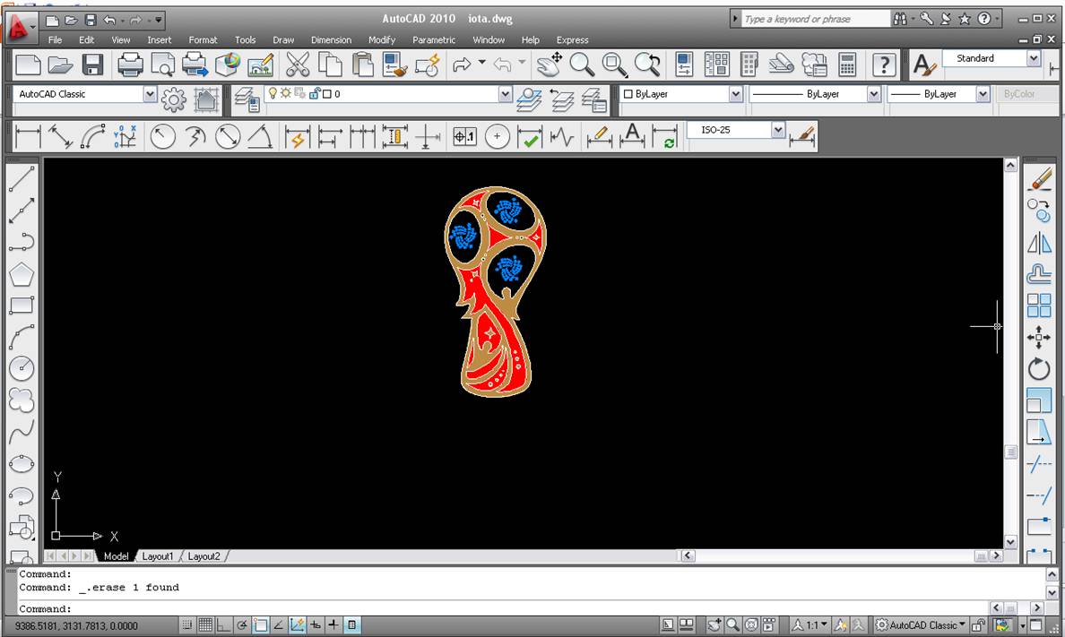Toggle Lineweight display in status bar

tap(333, 624)
